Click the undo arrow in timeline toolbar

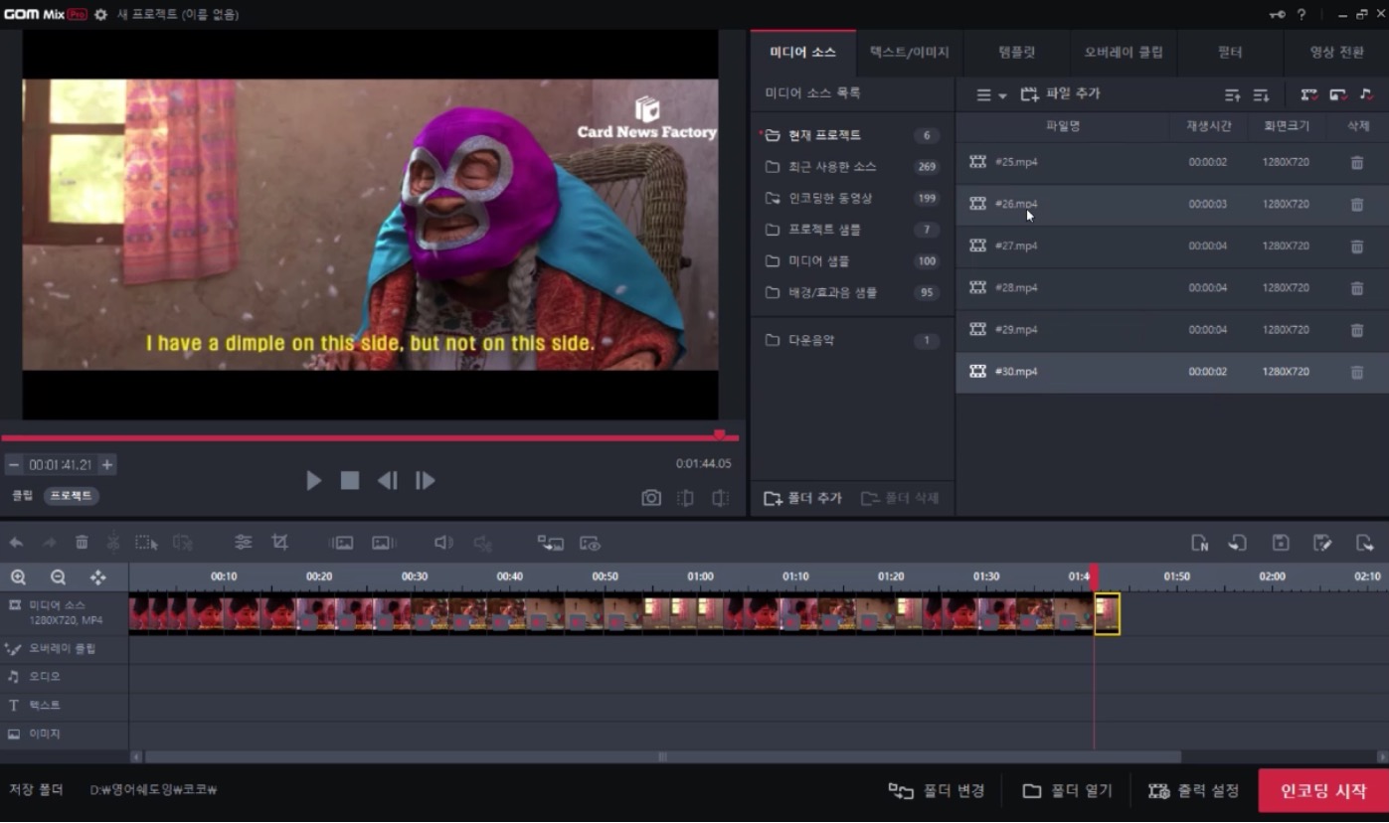point(16,543)
